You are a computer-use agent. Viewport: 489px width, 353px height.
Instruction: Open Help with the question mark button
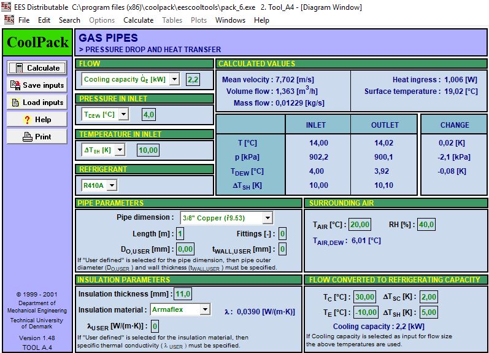[37, 120]
